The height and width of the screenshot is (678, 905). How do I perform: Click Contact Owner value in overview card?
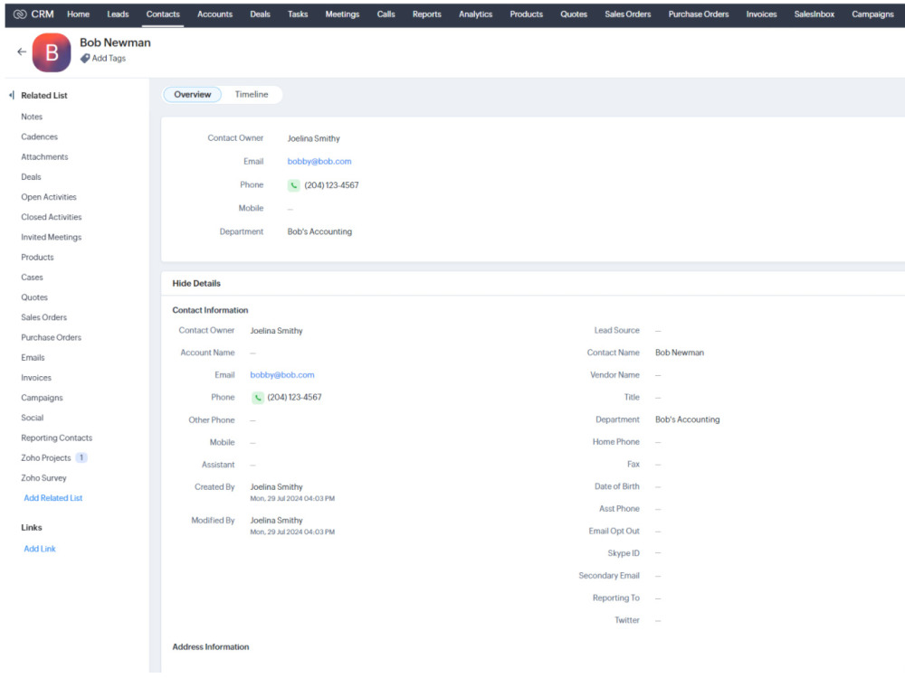click(313, 139)
